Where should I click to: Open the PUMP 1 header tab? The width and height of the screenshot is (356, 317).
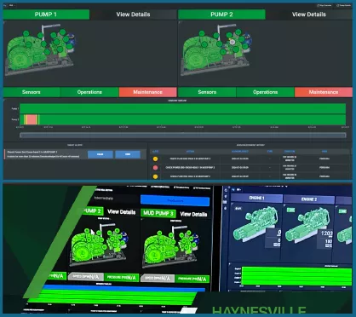46,14
